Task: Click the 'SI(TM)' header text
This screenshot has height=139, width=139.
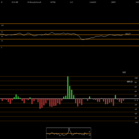Action: (53, 2)
